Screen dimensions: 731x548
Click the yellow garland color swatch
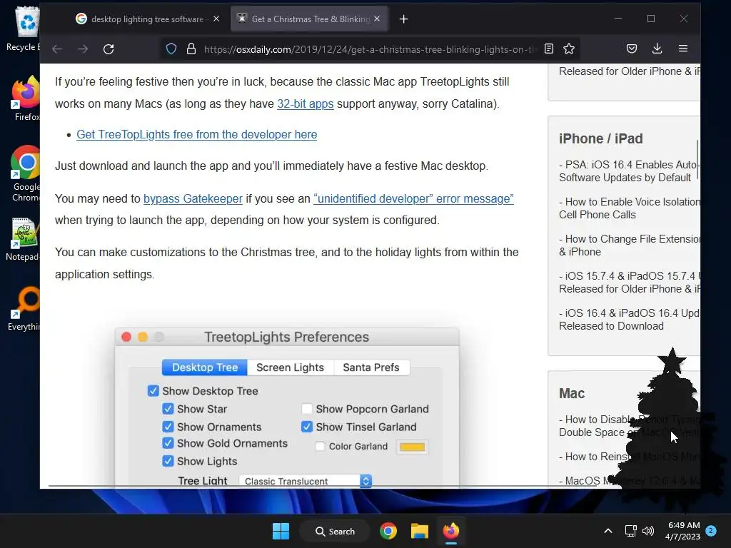[x=412, y=447]
